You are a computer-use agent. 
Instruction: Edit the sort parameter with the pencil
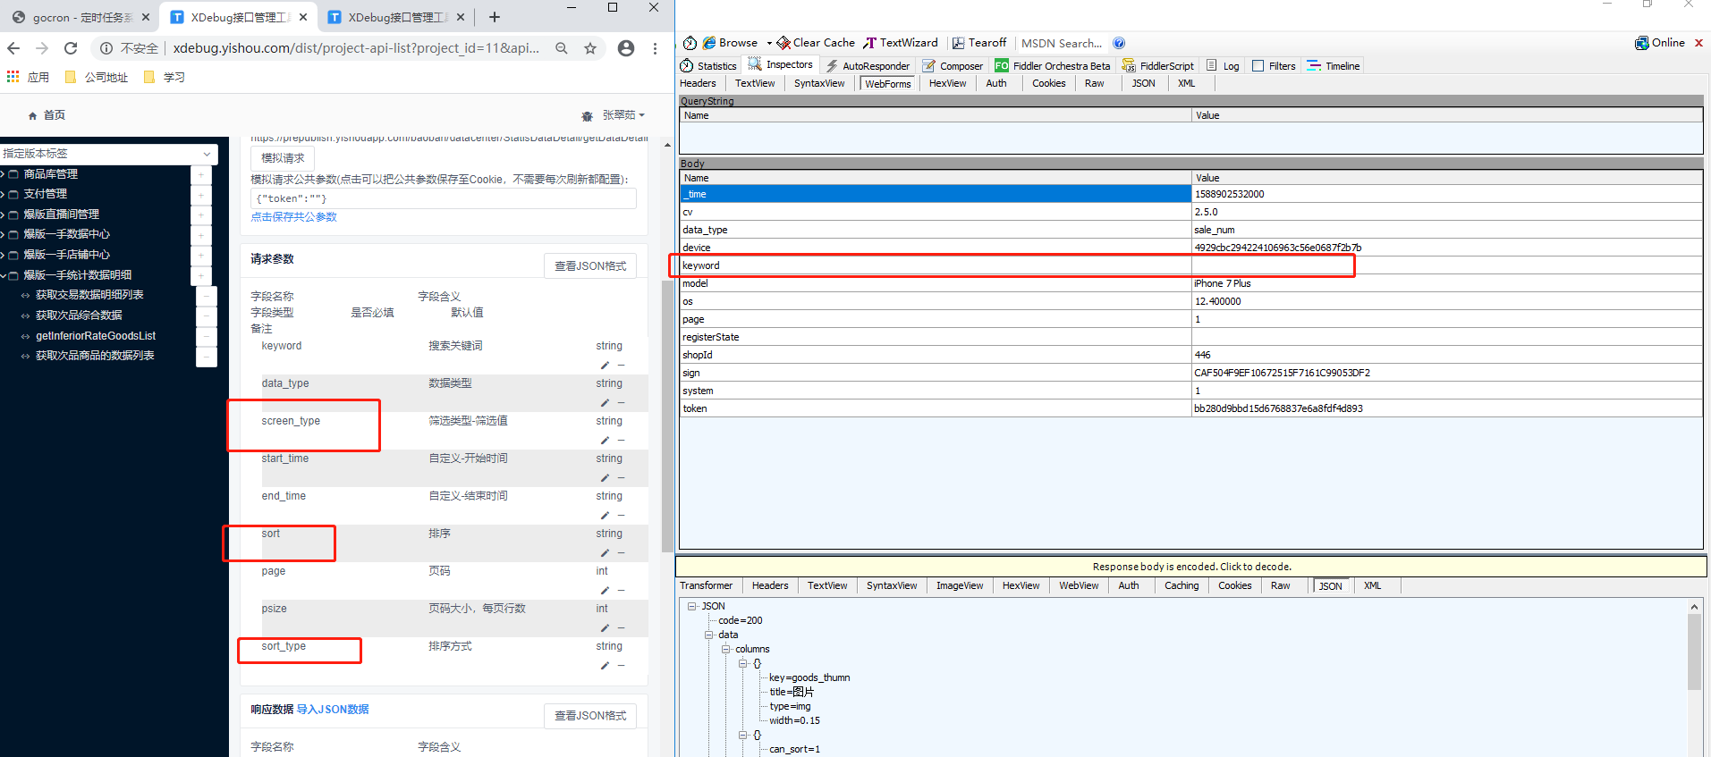(x=605, y=553)
